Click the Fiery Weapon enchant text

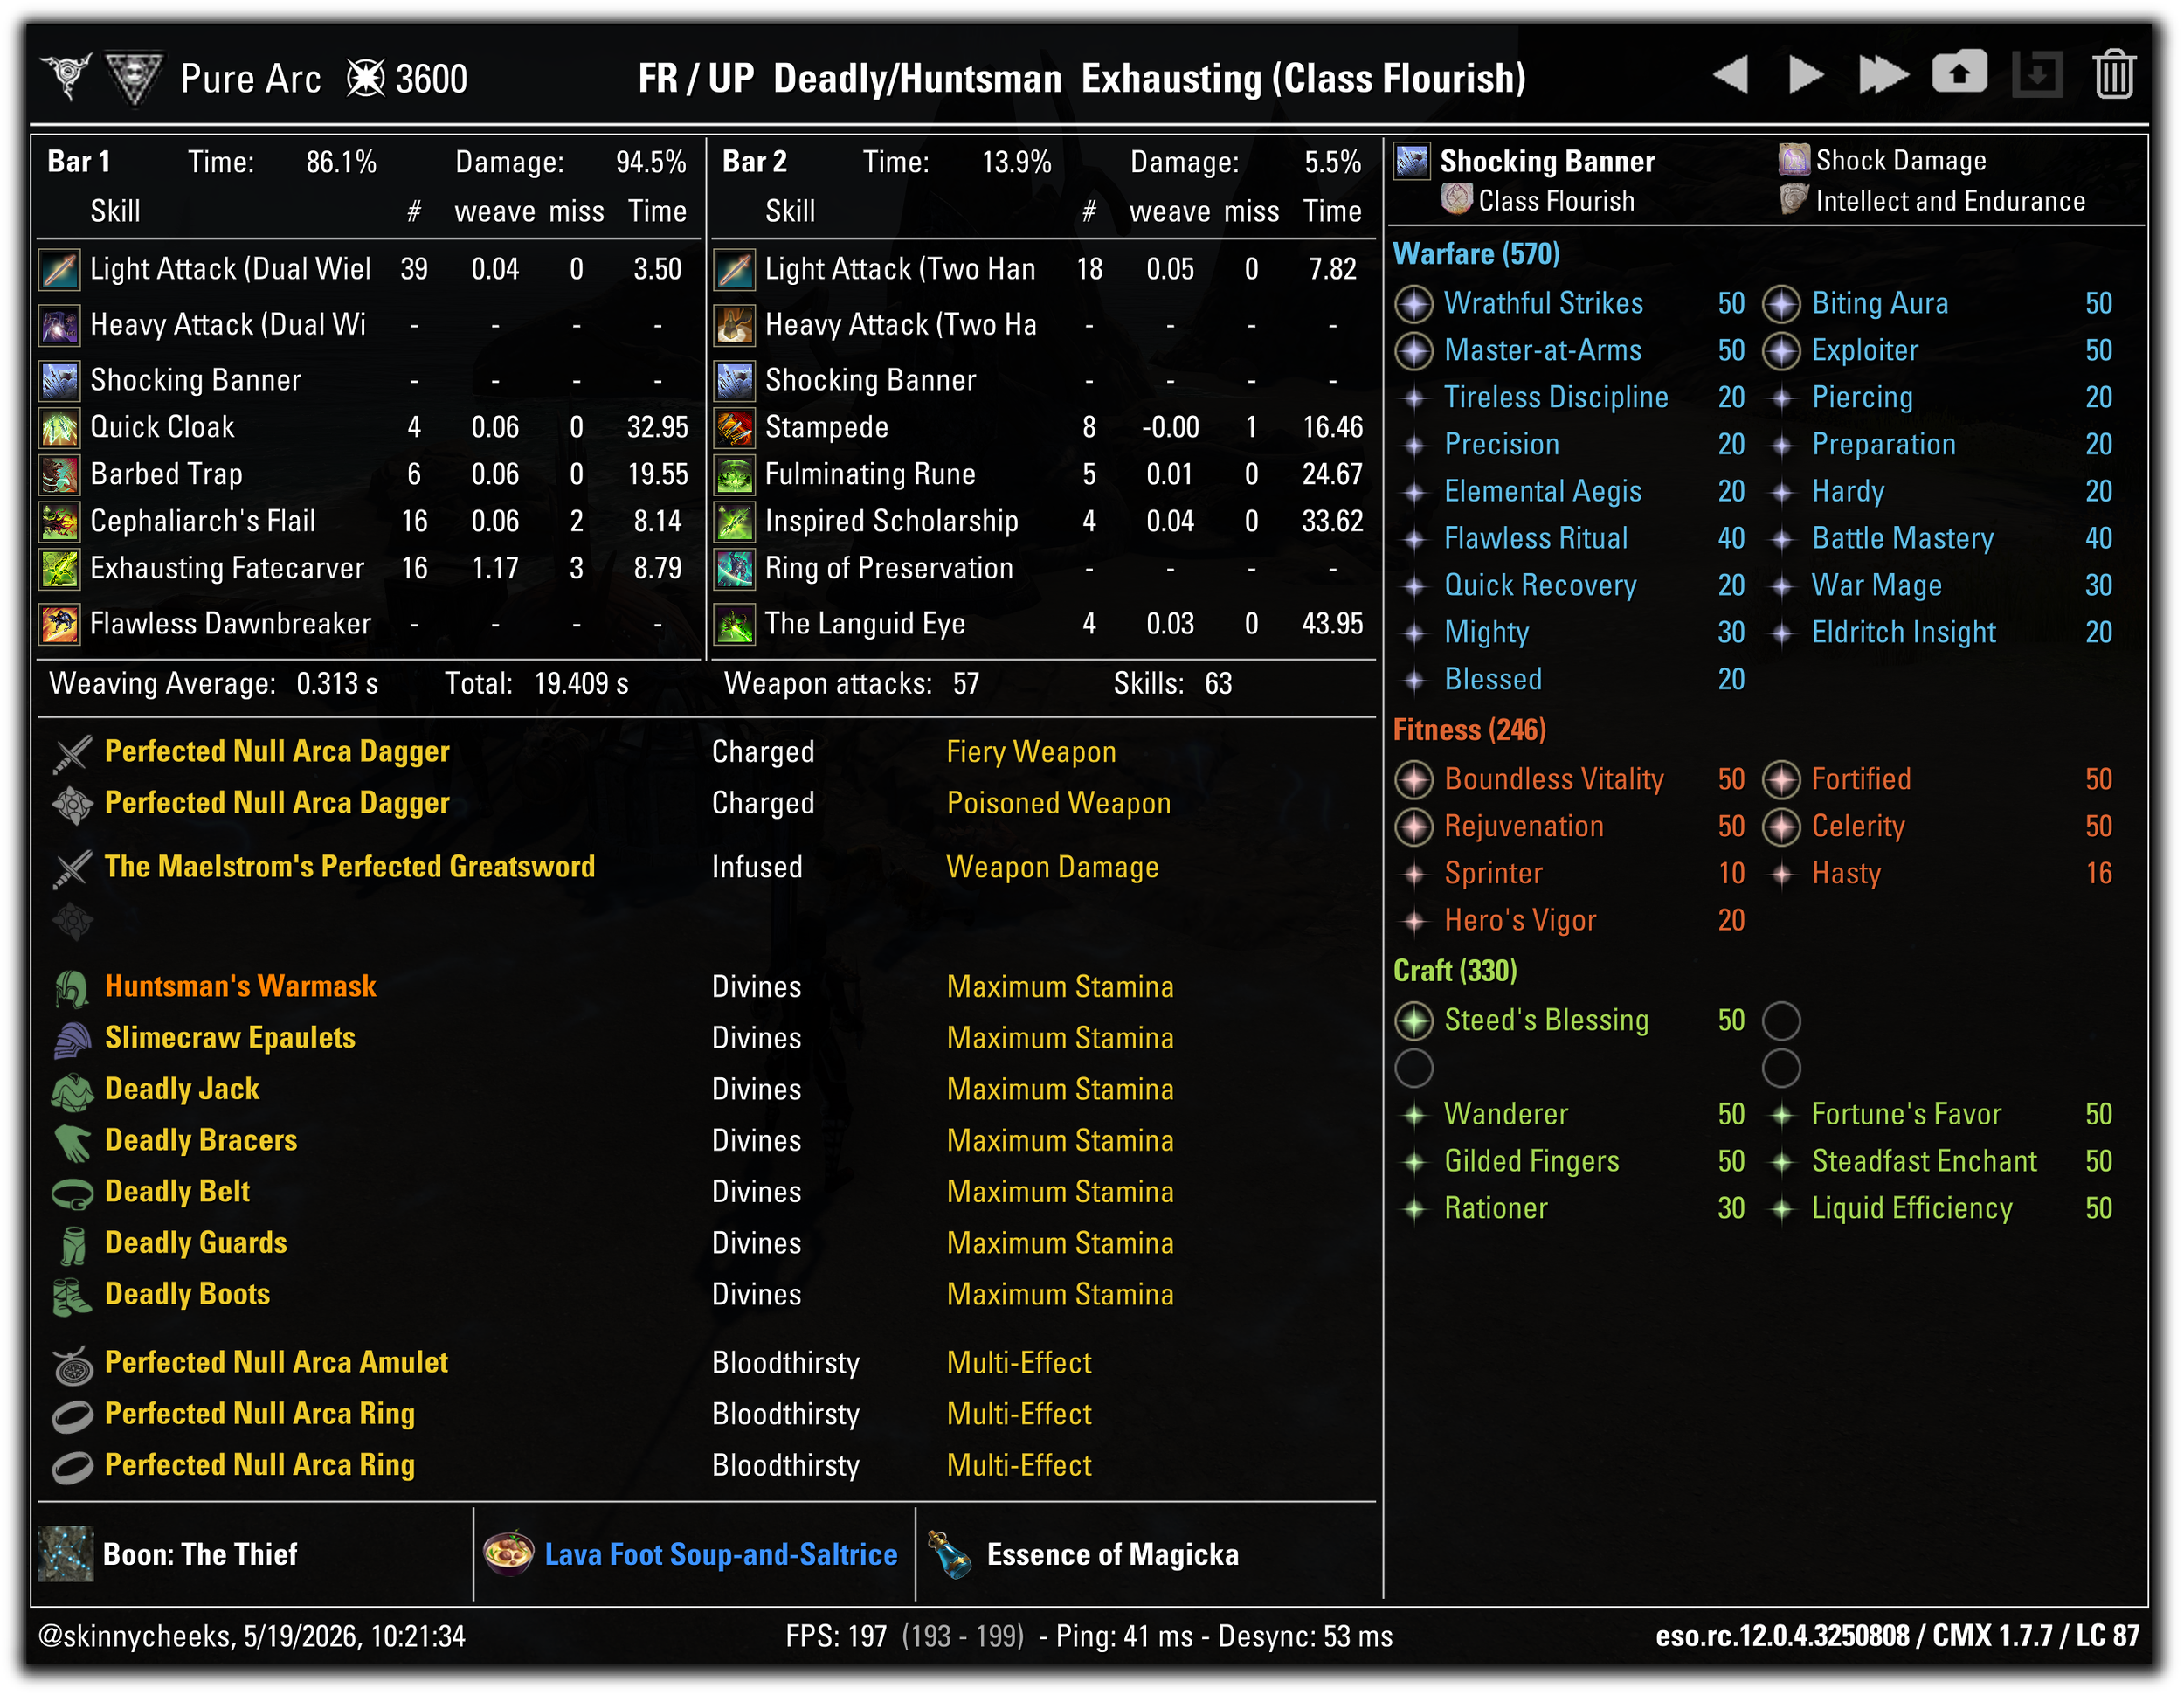tap(1031, 752)
